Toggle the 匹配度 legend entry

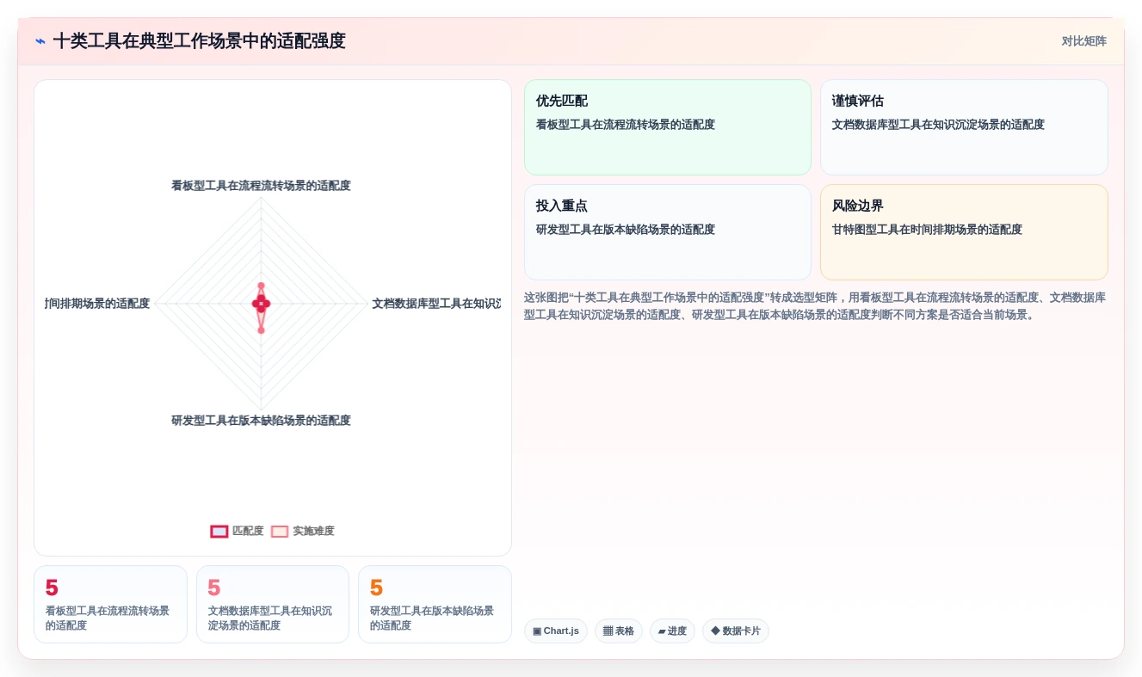(237, 532)
